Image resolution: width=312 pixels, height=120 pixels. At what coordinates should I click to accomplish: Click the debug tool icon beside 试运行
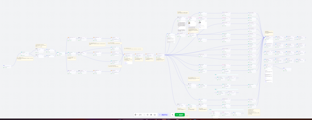[172, 115]
